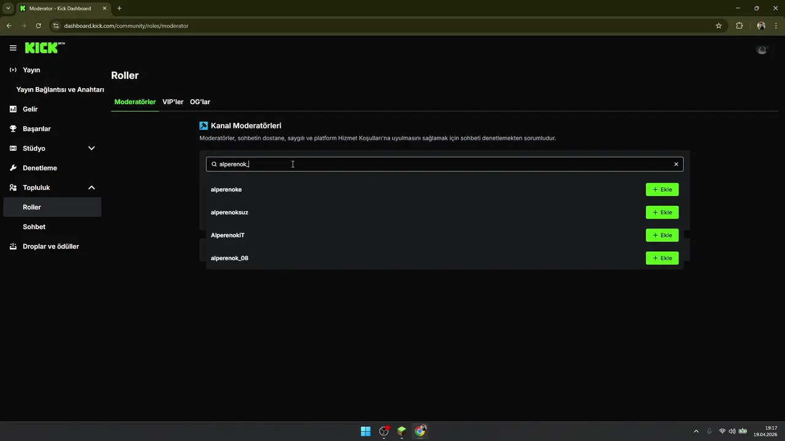Open the hamburger sidebar menu
The image size is (785, 441).
coord(13,48)
